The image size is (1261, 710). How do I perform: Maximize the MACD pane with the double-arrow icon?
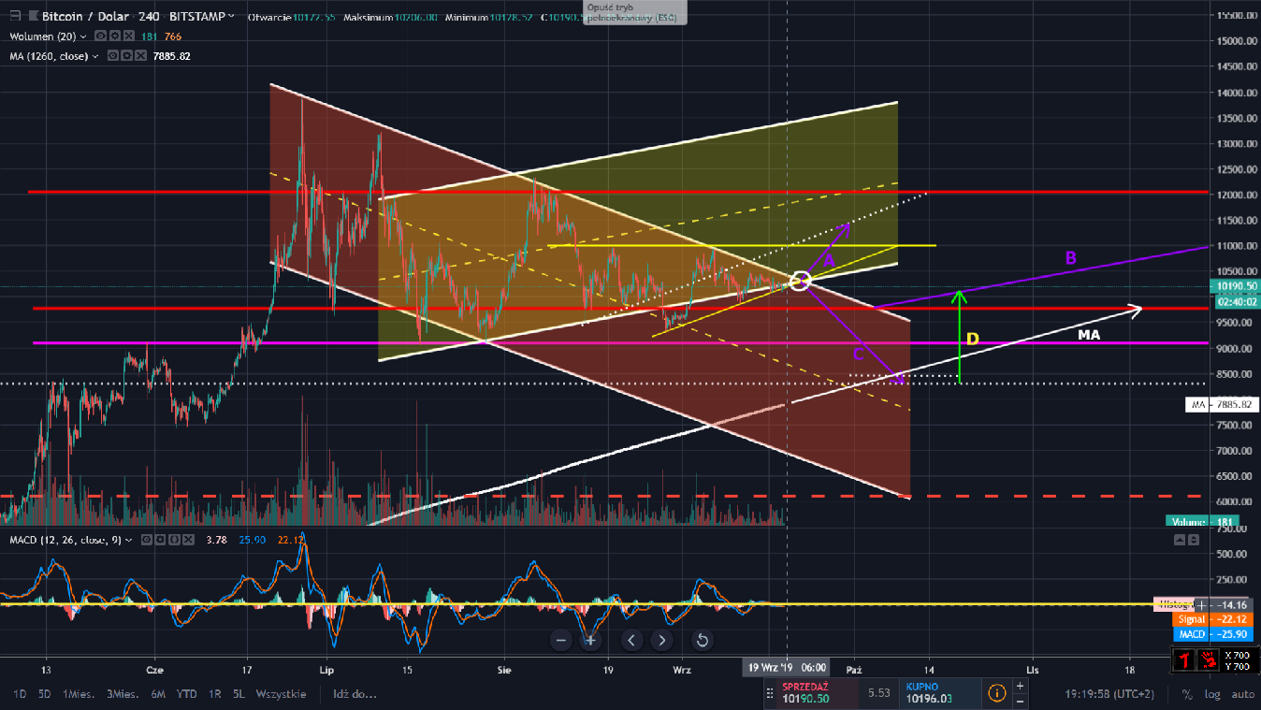(1192, 540)
